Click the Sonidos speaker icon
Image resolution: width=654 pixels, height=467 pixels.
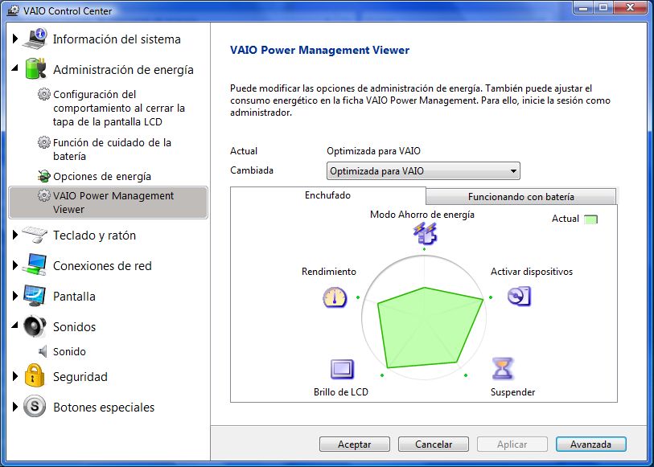coord(35,326)
